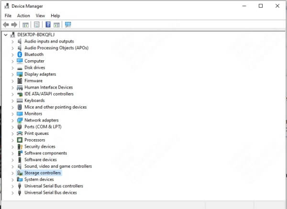The image size is (287, 209).
Task: Click the Firmware chip icon
Action: [20, 81]
